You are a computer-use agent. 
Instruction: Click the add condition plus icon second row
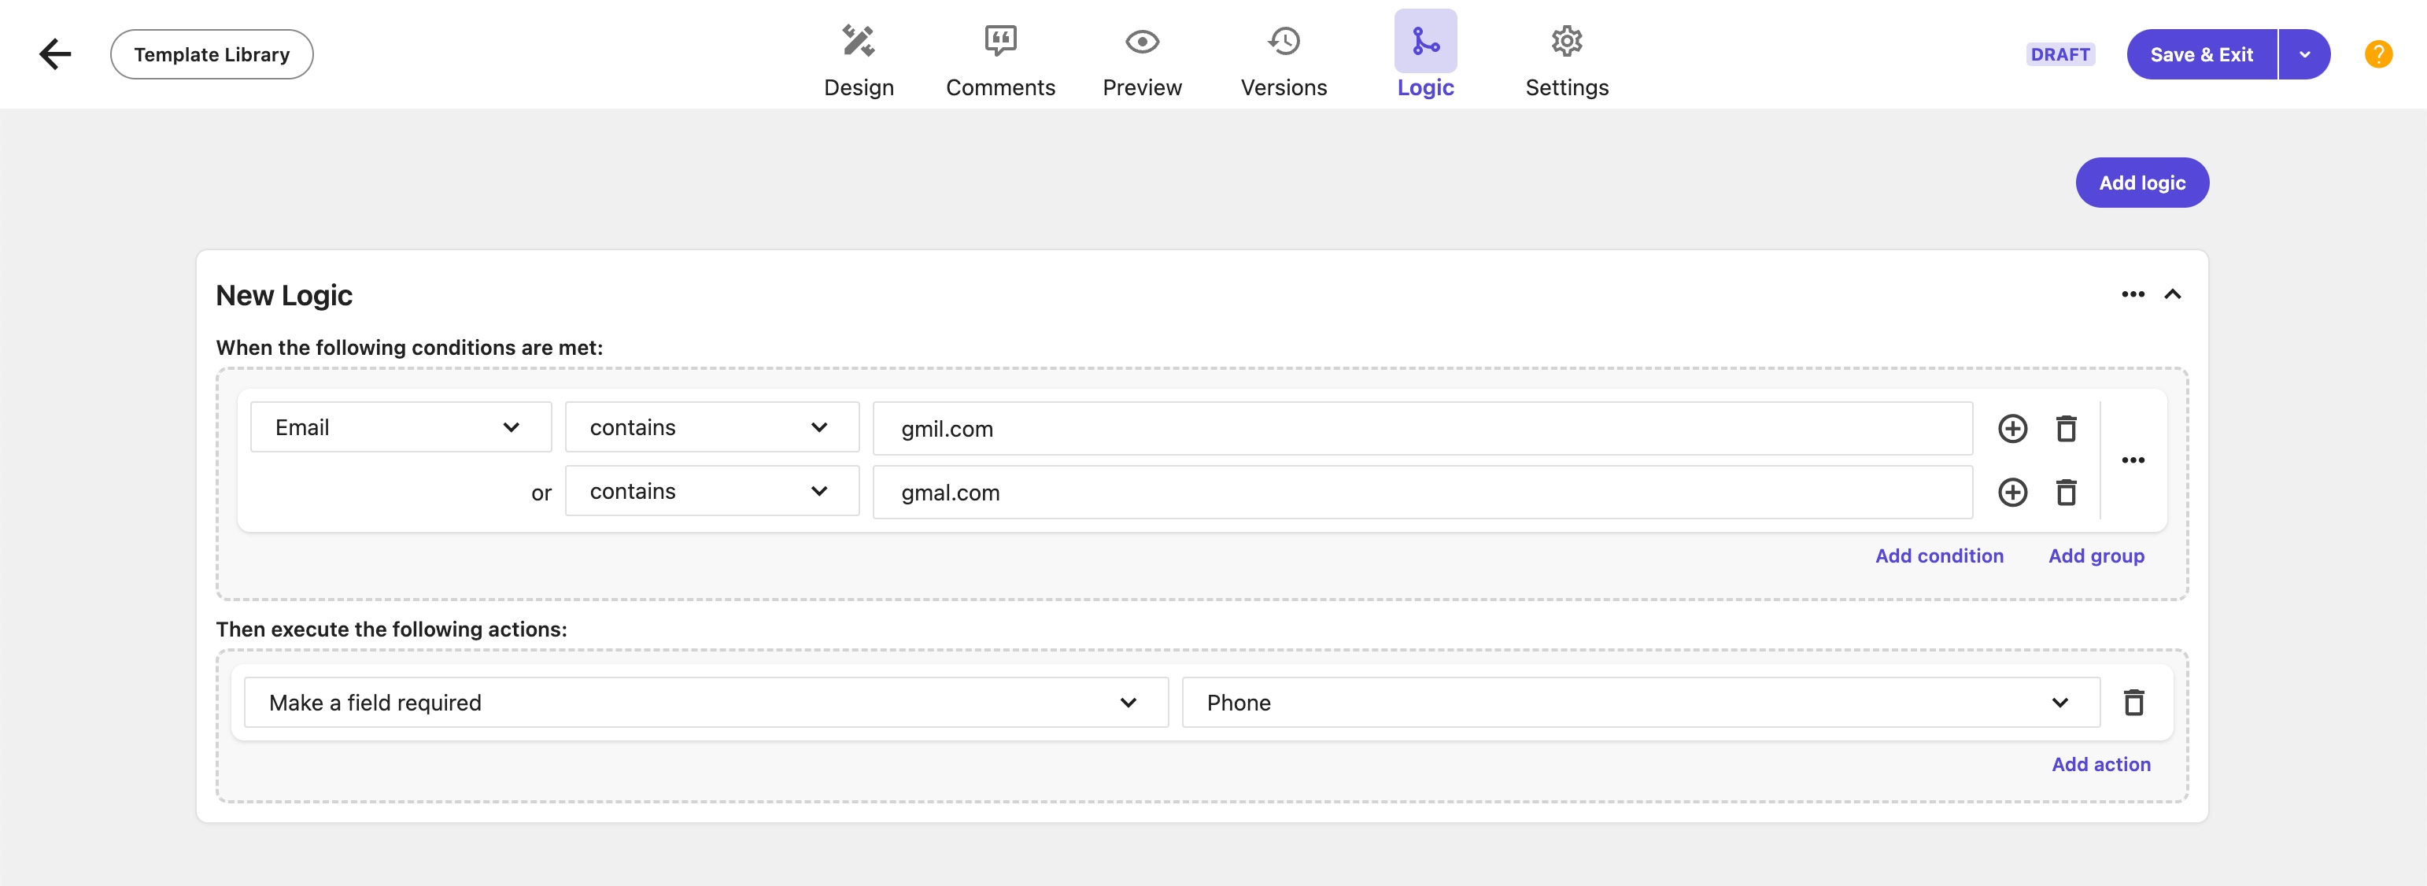pos(2012,491)
